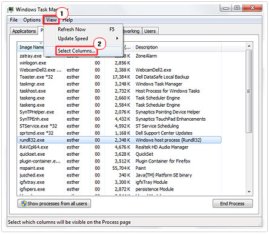Screen dimensions: 269x234
Task: Open the File menu
Action: (x=14, y=20)
